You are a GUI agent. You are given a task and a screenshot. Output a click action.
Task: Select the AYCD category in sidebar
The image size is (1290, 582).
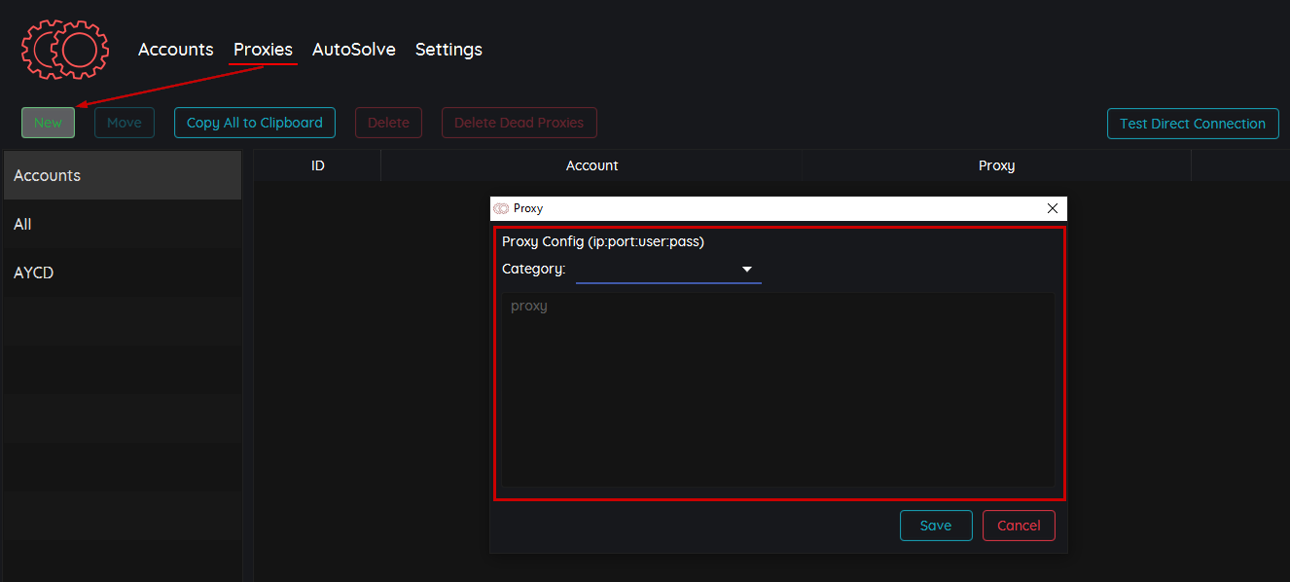pyautogui.click(x=122, y=273)
